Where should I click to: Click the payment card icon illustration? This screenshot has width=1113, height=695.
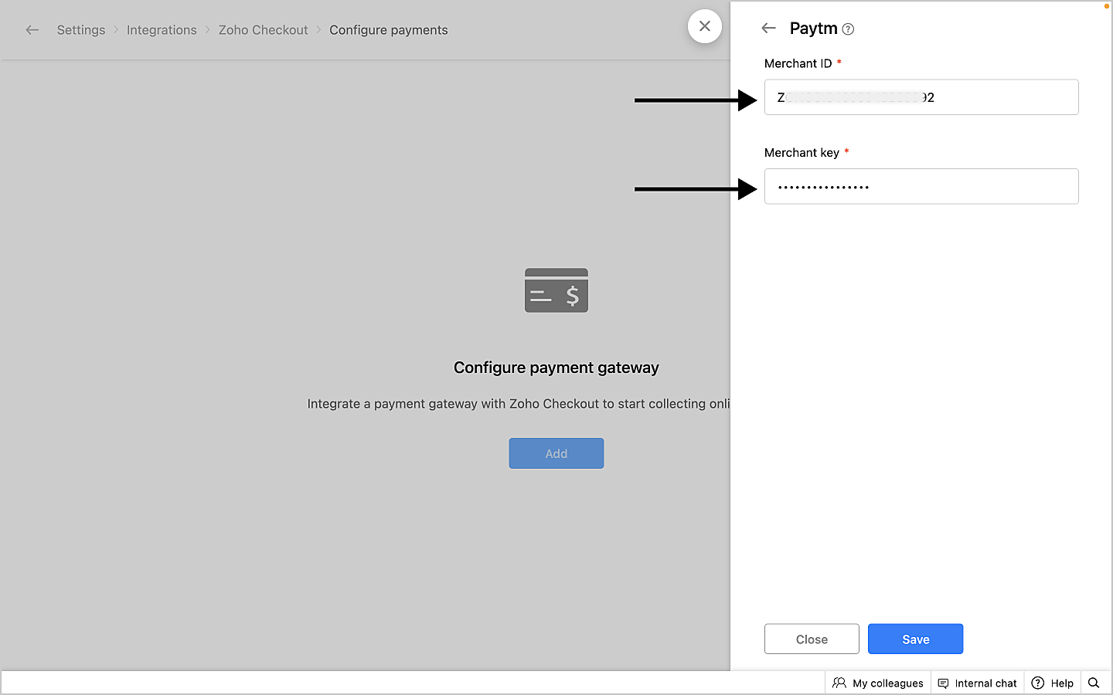(x=556, y=290)
